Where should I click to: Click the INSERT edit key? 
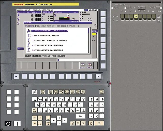[78, 123]
